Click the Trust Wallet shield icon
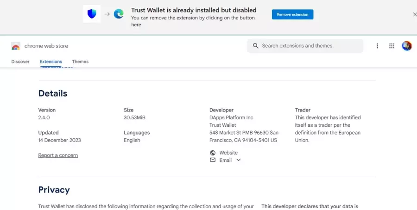This screenshot has width=417, height=210. click(92, 14)
